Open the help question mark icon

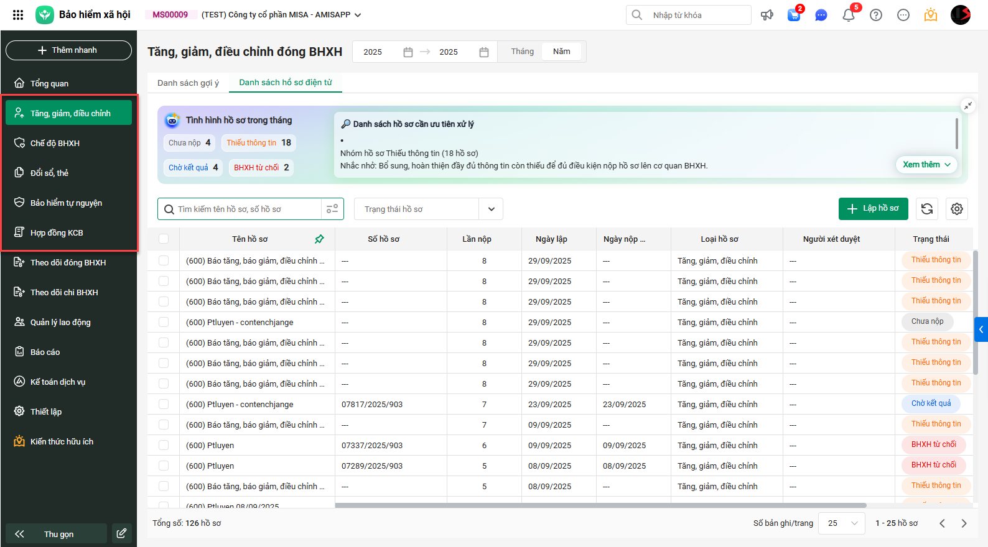[x=876, y=15]
